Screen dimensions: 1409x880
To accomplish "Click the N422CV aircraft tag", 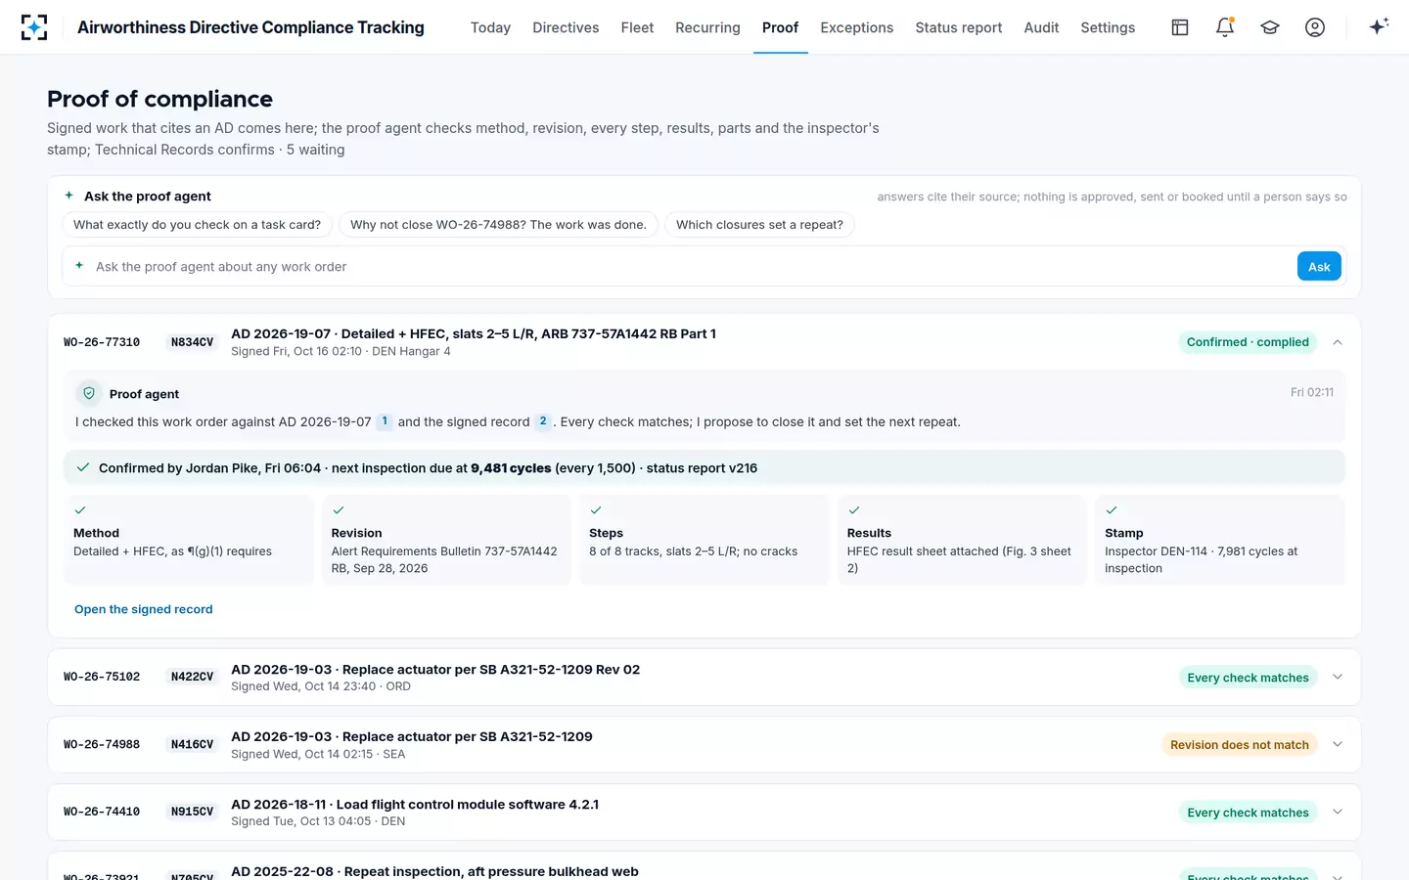I will [192, 677].
